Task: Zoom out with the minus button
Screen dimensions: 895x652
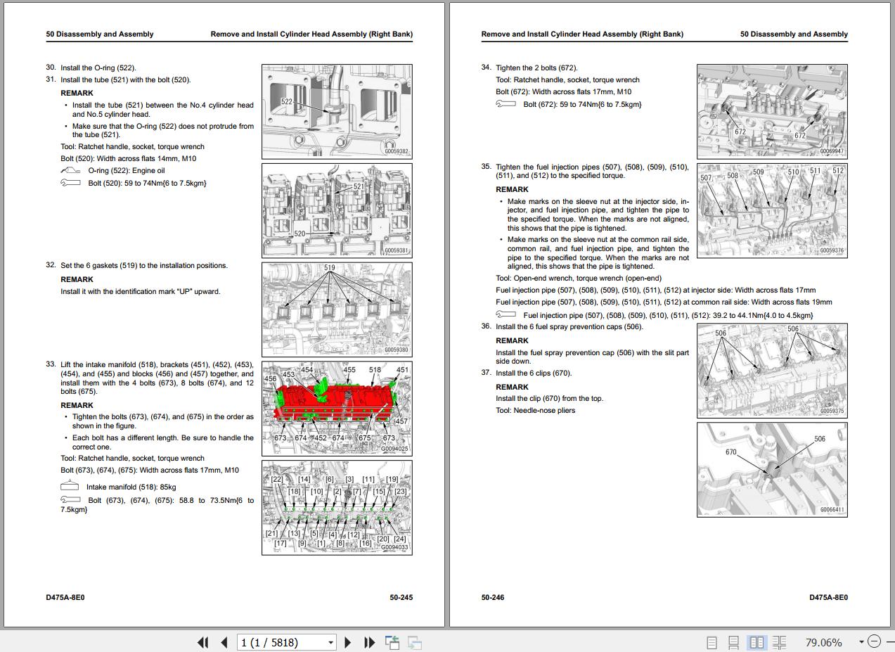Action: tap(874, 641)
